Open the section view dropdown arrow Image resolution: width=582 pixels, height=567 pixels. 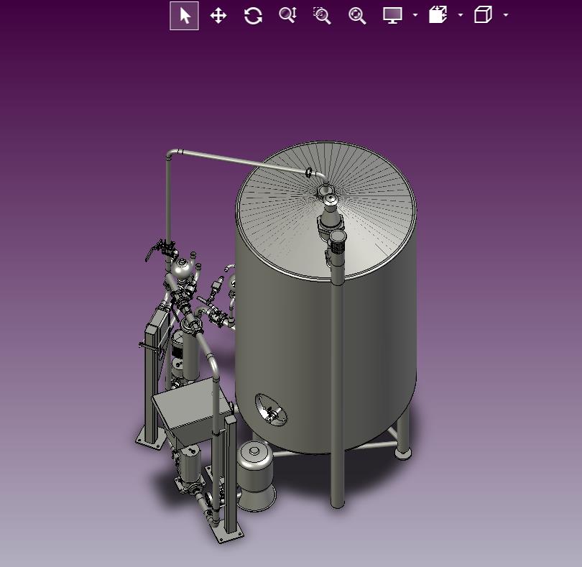[x=461, y=15]
